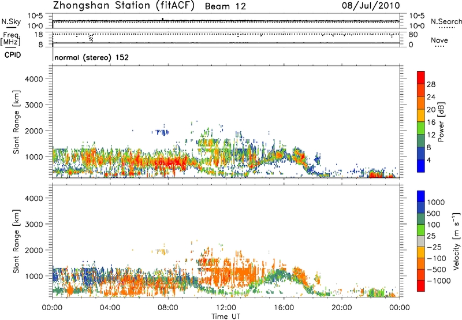Pick power swatch between 20 and 24 dB
This screenshot has width=462, height=320.
tap(421, 103)
